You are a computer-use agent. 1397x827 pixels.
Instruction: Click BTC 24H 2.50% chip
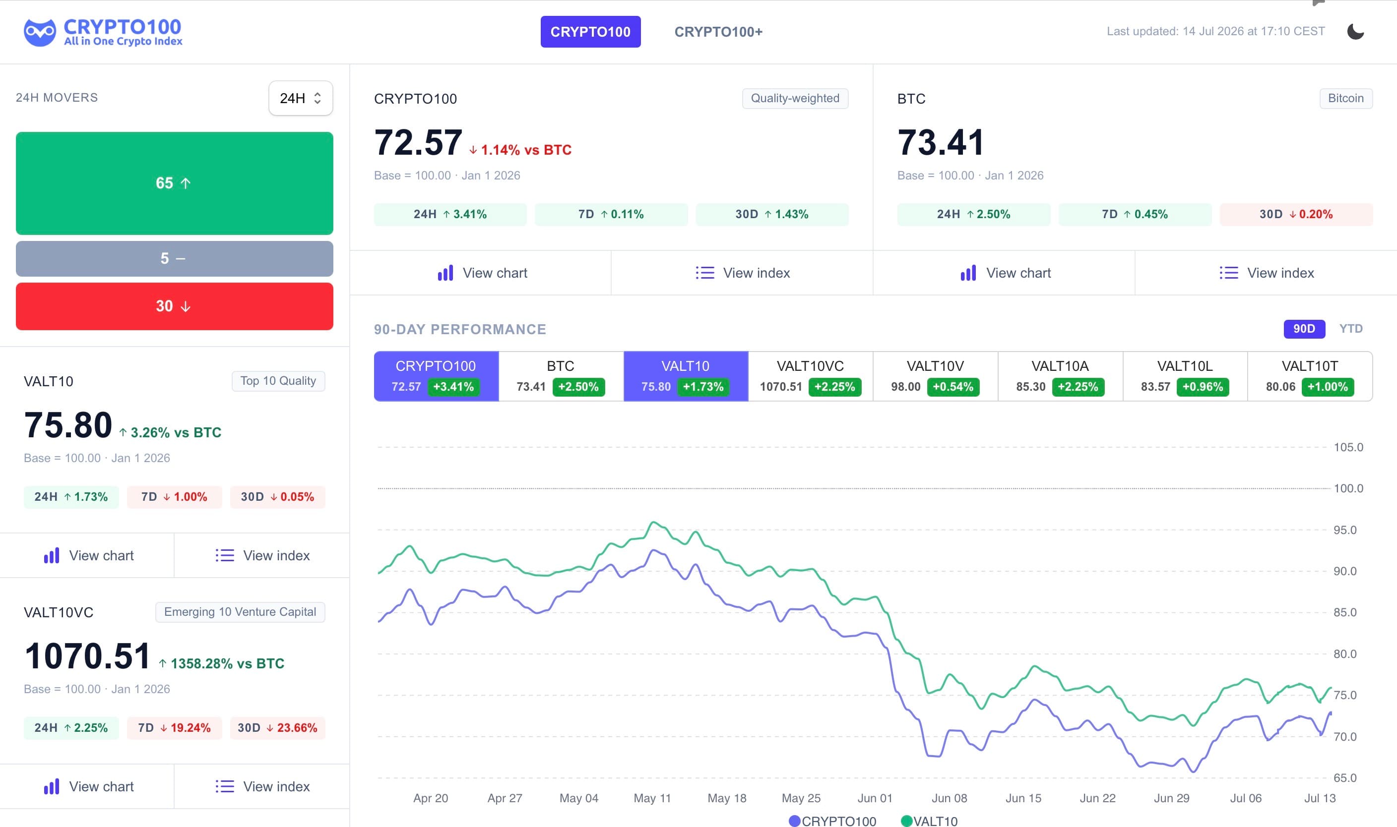(x=973, y=214)
